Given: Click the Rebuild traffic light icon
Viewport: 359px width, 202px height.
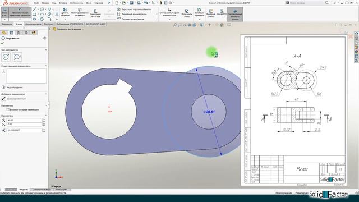Looking at the screenshot, I should [x=161, y=3].
